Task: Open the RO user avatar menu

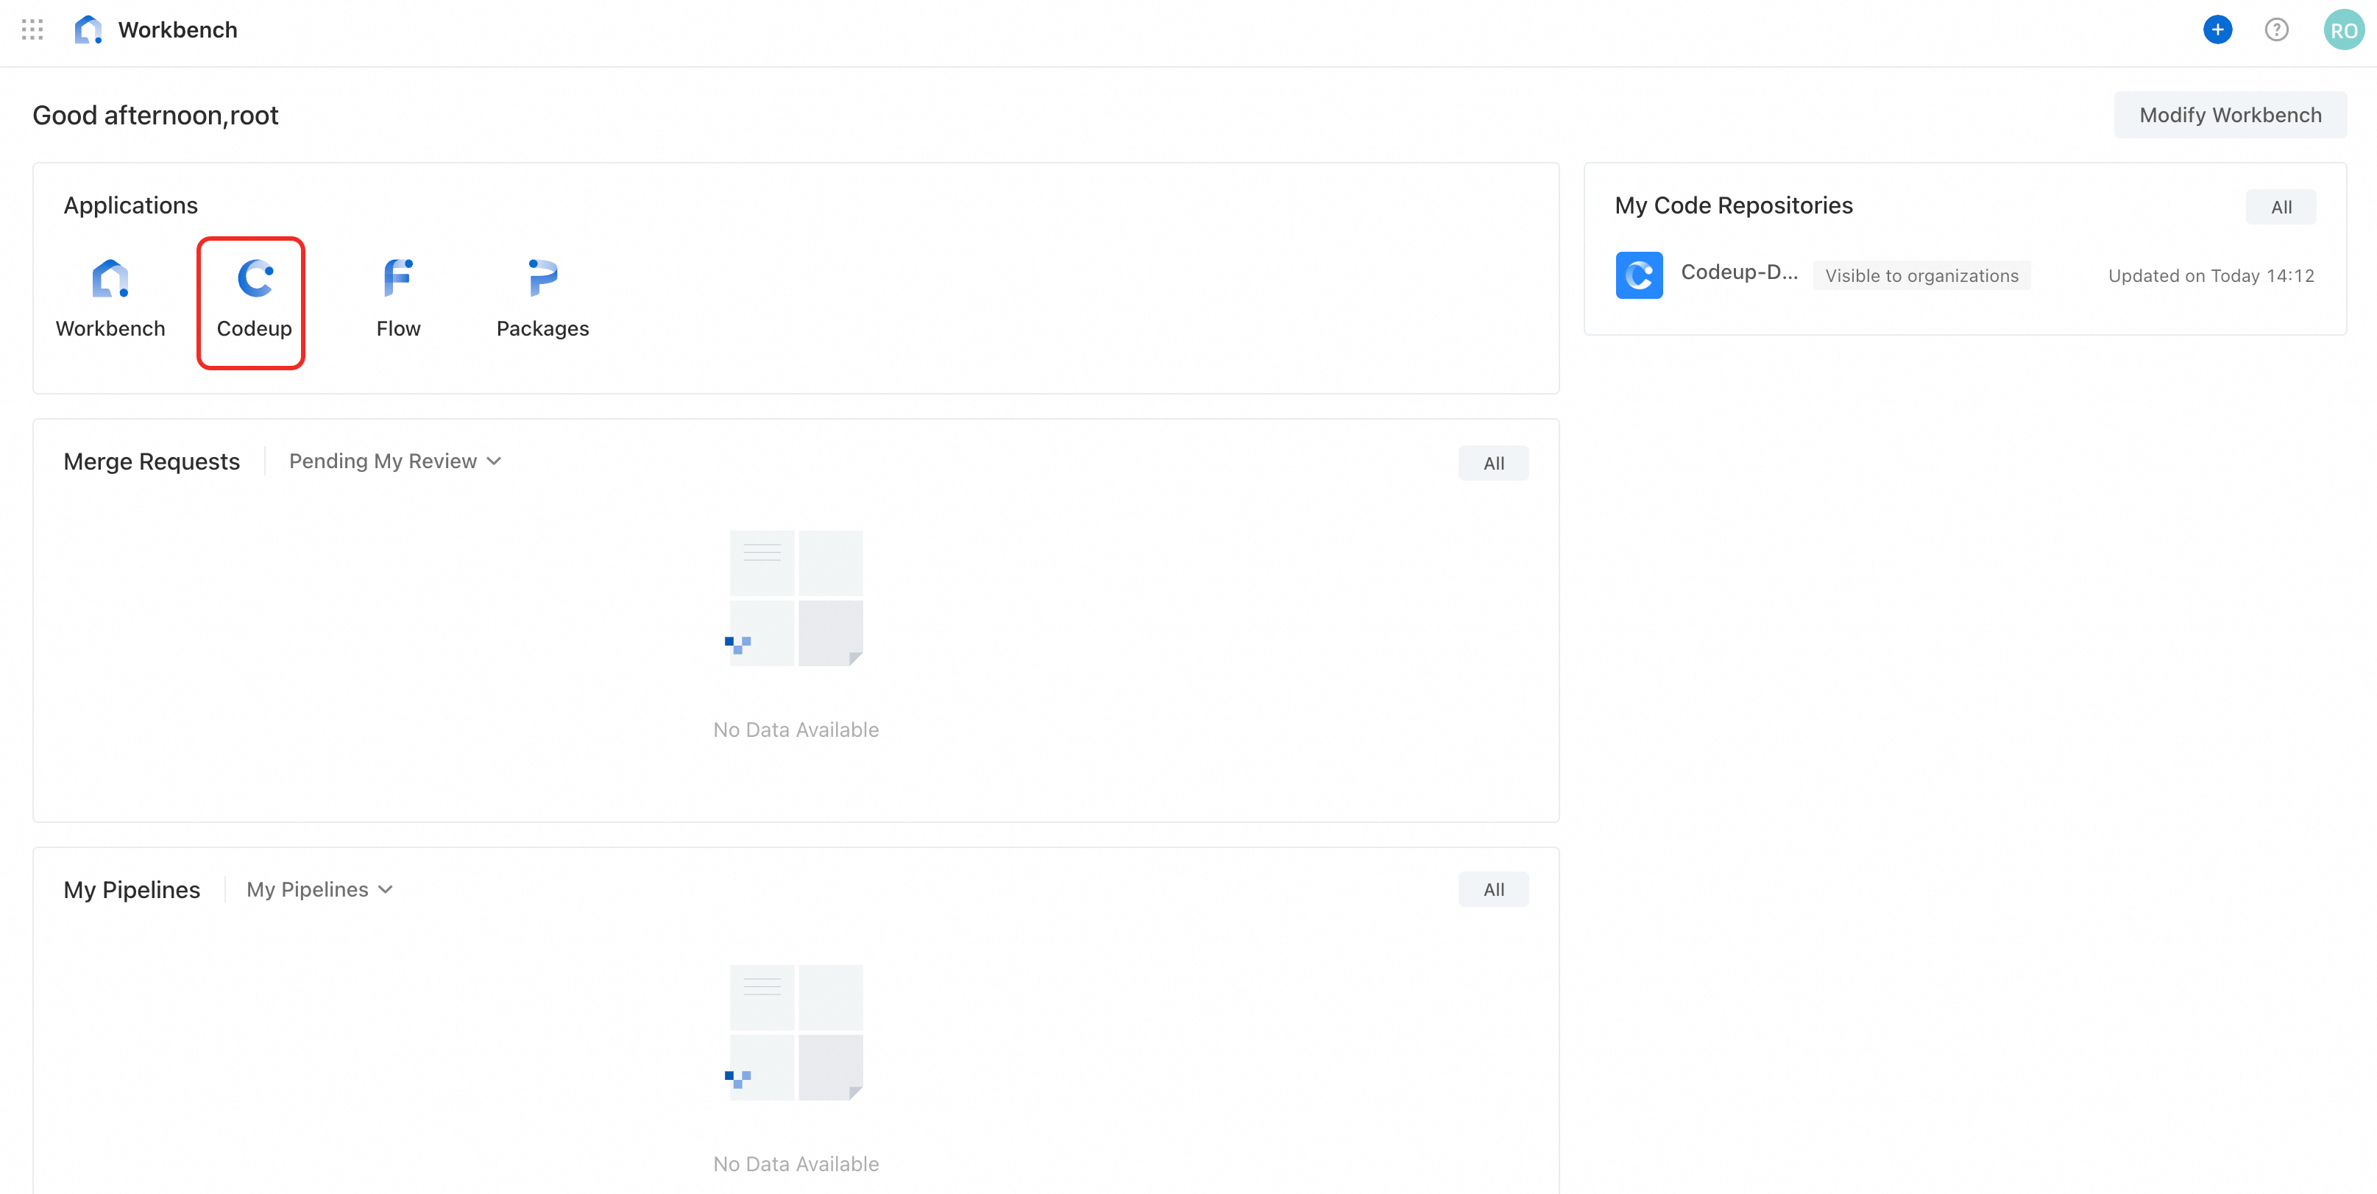Action: (x=2343, y=29)
